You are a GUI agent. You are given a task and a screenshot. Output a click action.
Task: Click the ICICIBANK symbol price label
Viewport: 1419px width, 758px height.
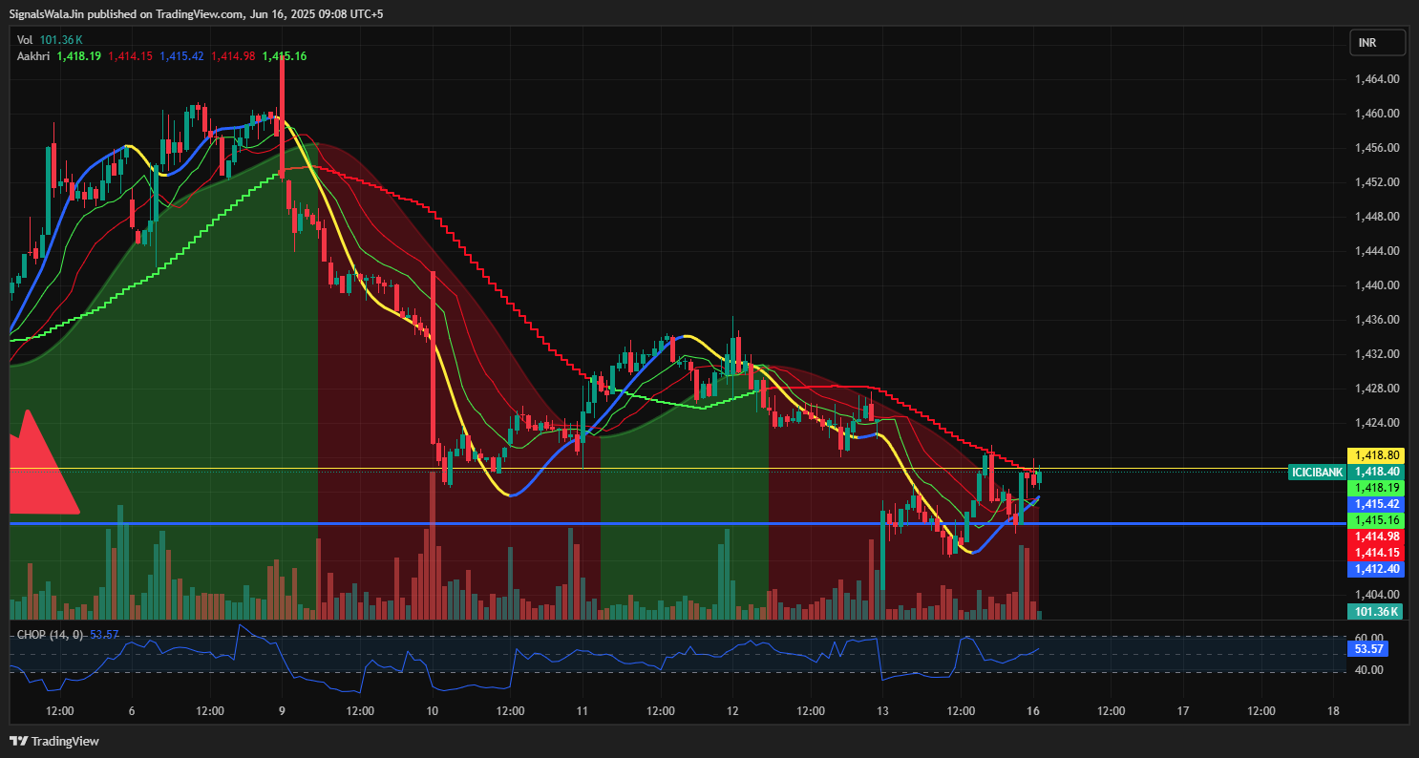[x=1317, y=472]
